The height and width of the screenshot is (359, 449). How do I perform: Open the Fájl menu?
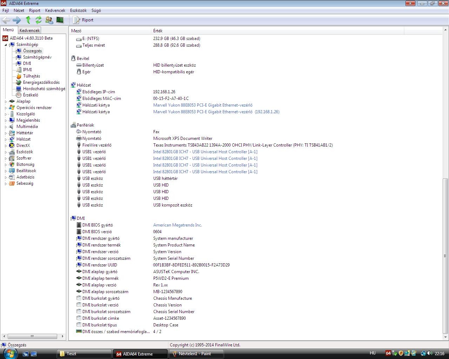point(6,11)
